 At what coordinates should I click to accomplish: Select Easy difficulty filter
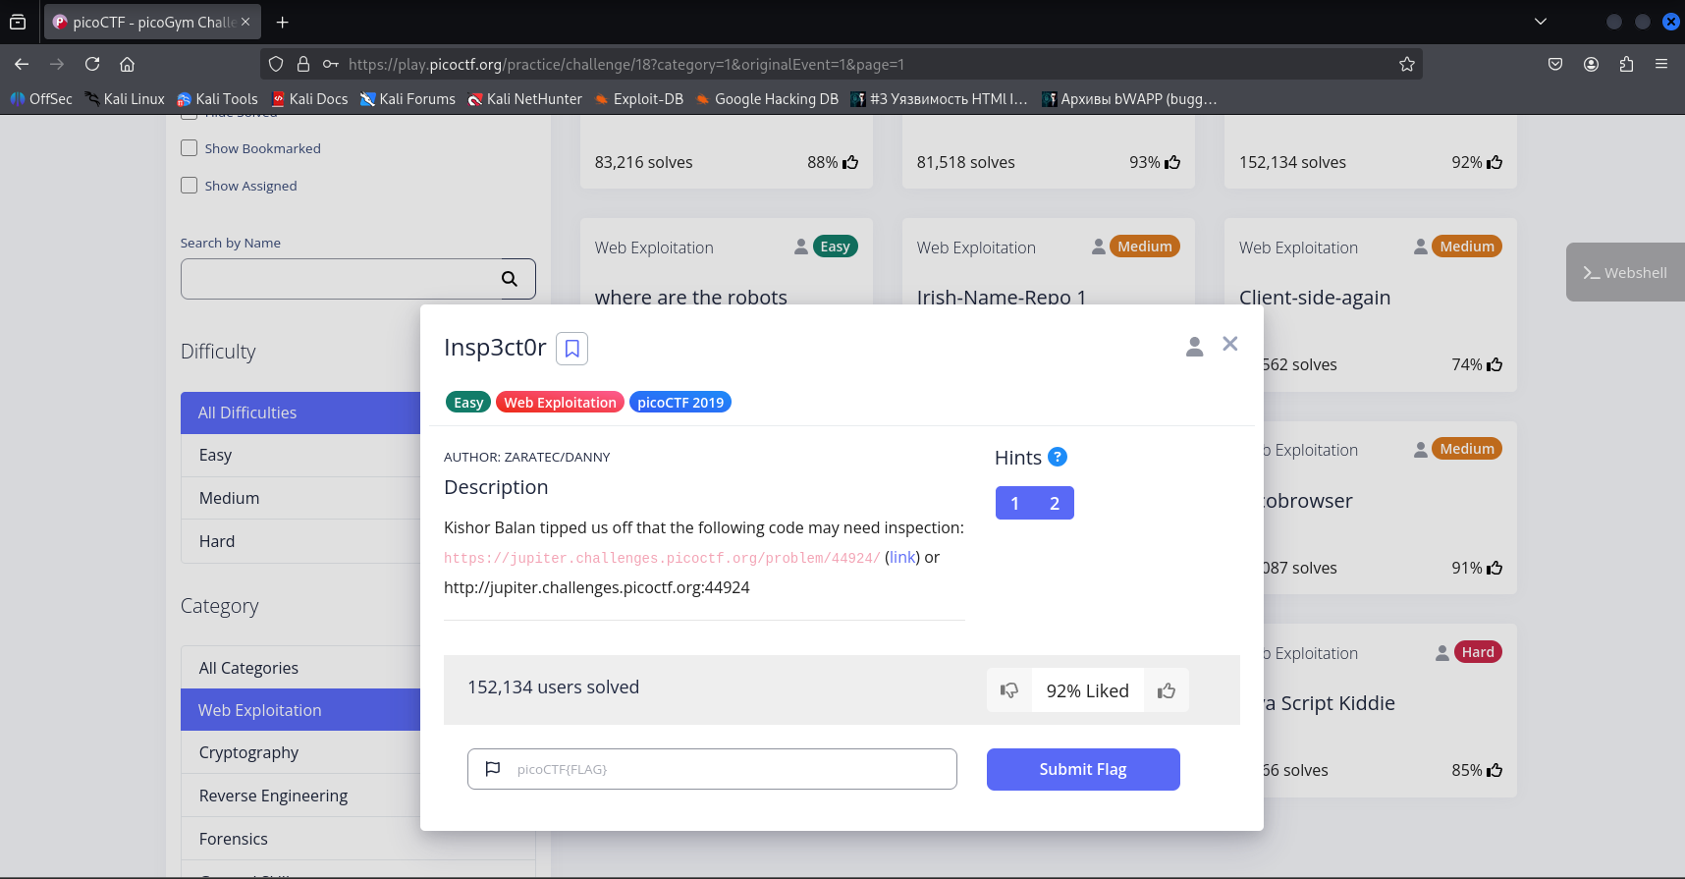point(216,455)
